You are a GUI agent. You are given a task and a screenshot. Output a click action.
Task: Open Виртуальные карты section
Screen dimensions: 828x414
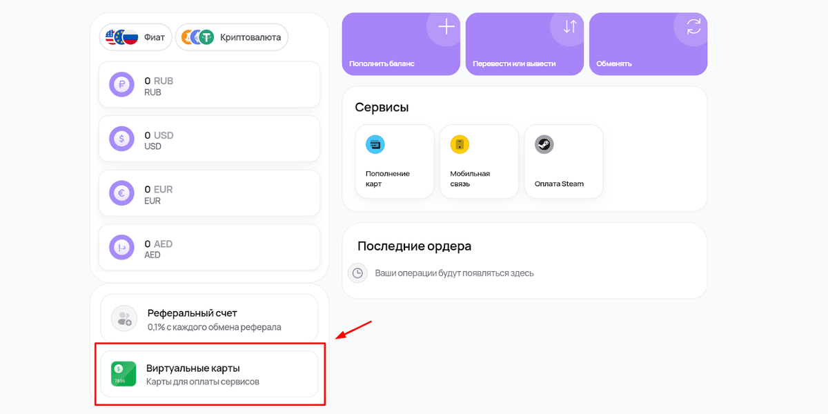pyautogui.click(x=209, y=373)
